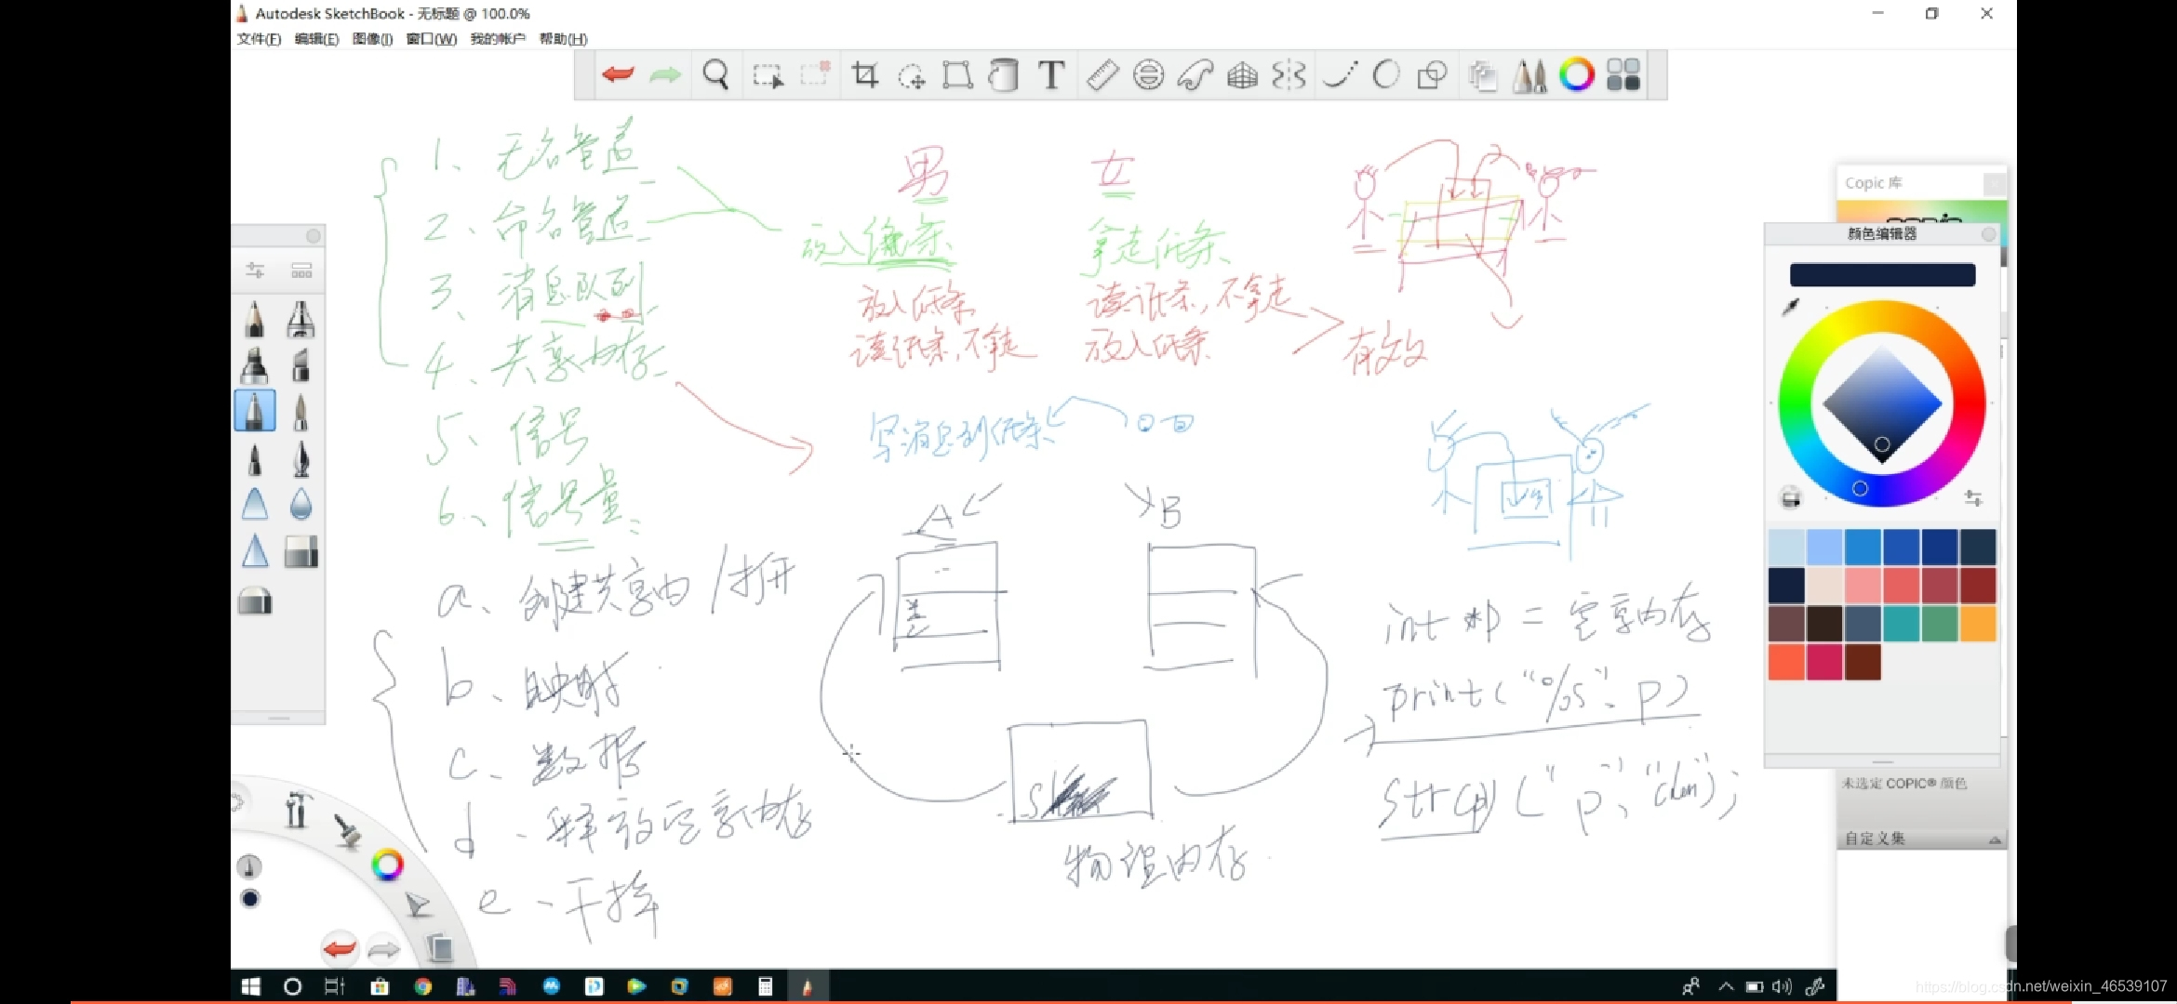Select the Pencil brush
This screenshot has height=1004, width=2177.
(x=255, y=319)
